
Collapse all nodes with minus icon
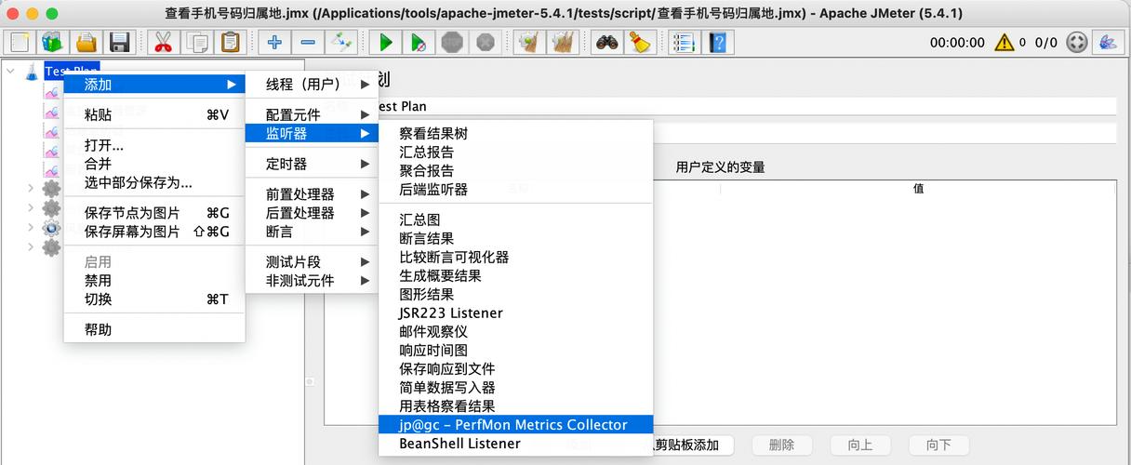pos(308,42)
